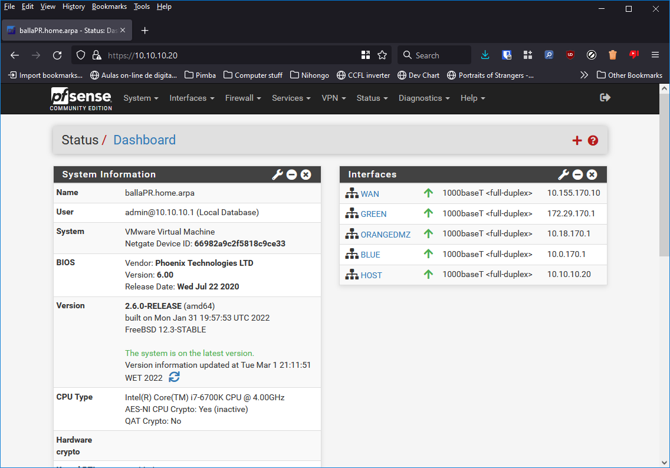Click the logout icon in the navbar

coord(605,98)
